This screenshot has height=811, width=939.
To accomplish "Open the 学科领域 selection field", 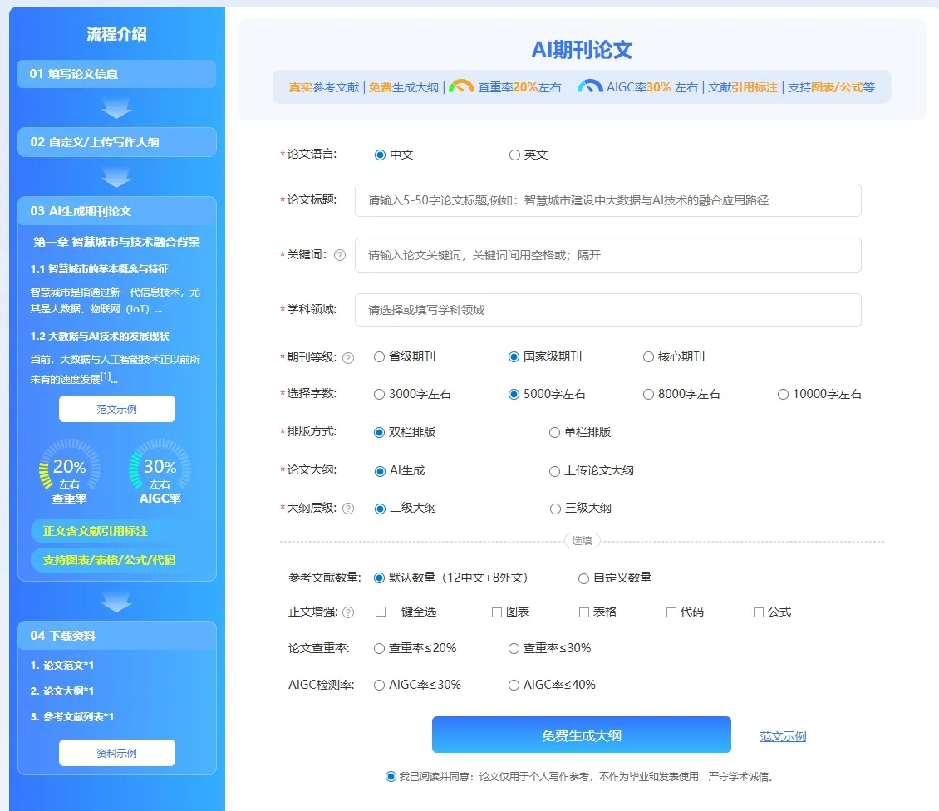I will [x=607, y=310].
